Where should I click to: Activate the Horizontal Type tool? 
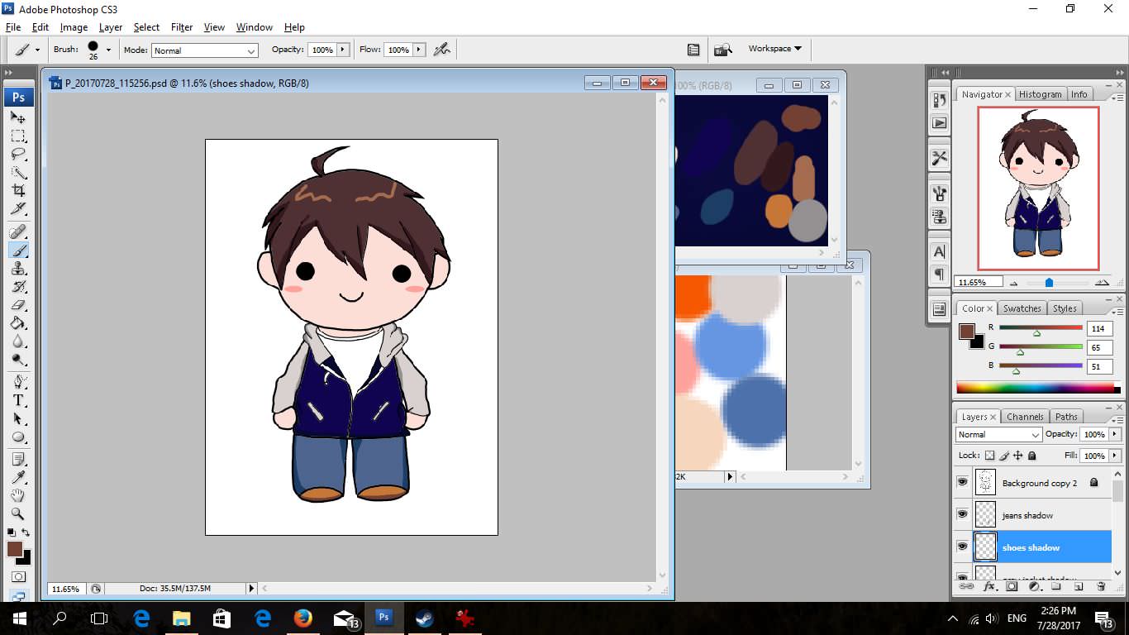coord(18,400)
